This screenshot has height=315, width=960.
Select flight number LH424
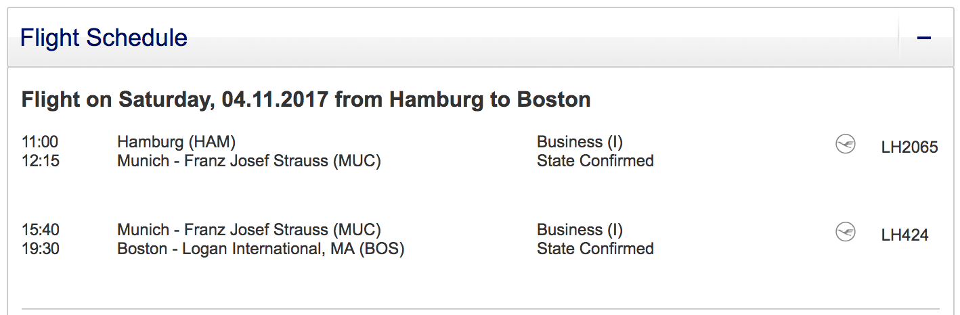[904, 235]
